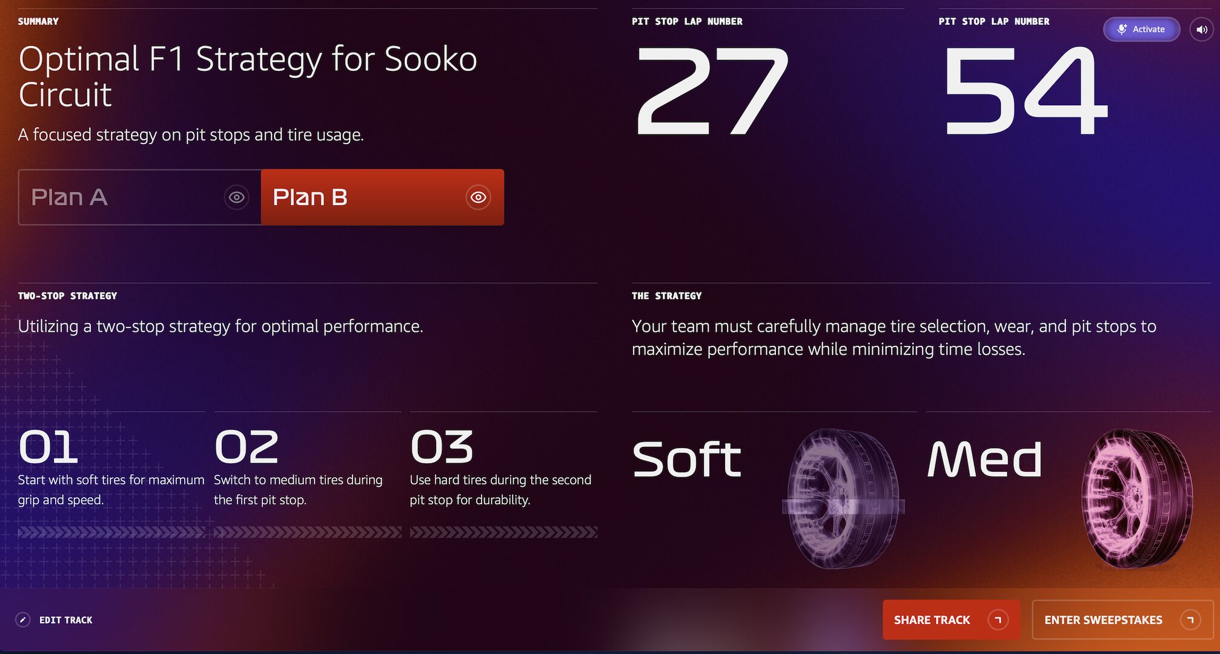Switch to the Plan A tab

(140, 197)
